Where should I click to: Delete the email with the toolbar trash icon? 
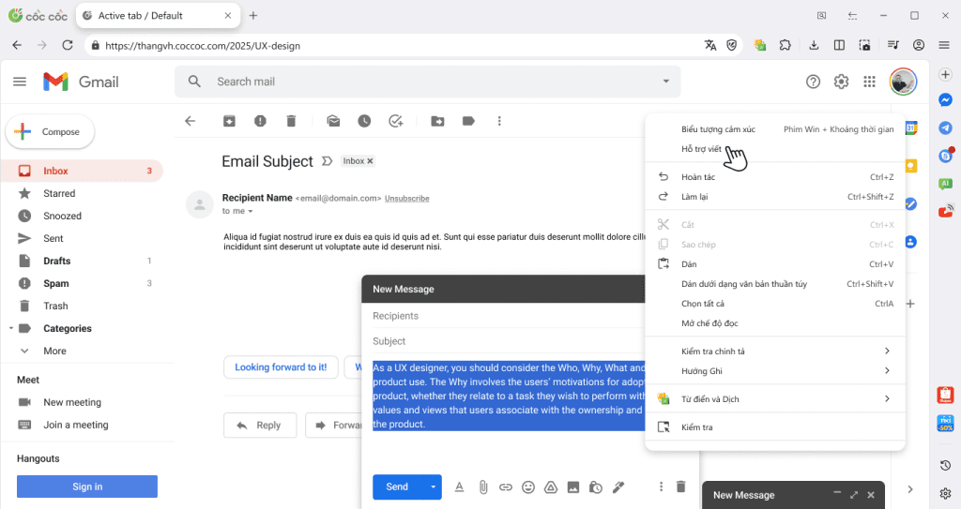click(291, 121)
